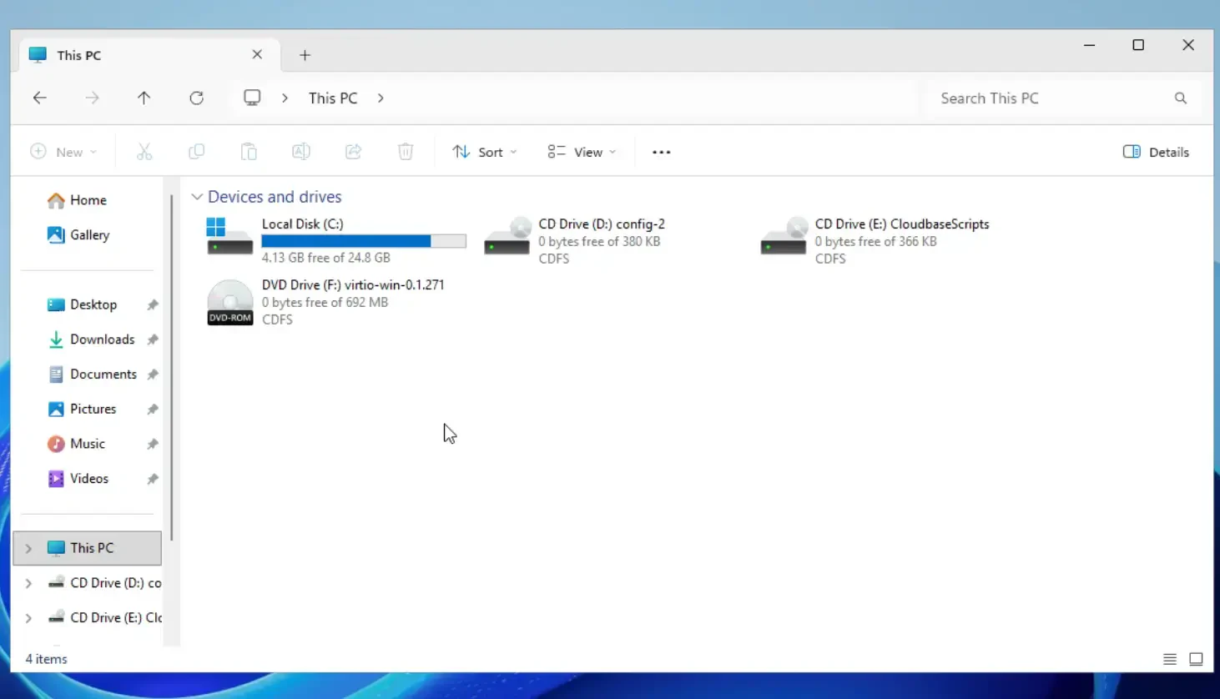Open the search icon in Search This PC

(1181, 98)
